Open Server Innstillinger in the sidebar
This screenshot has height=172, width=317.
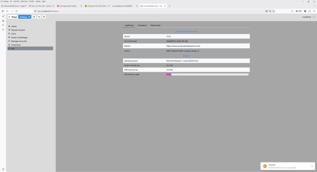coord(30,38)
